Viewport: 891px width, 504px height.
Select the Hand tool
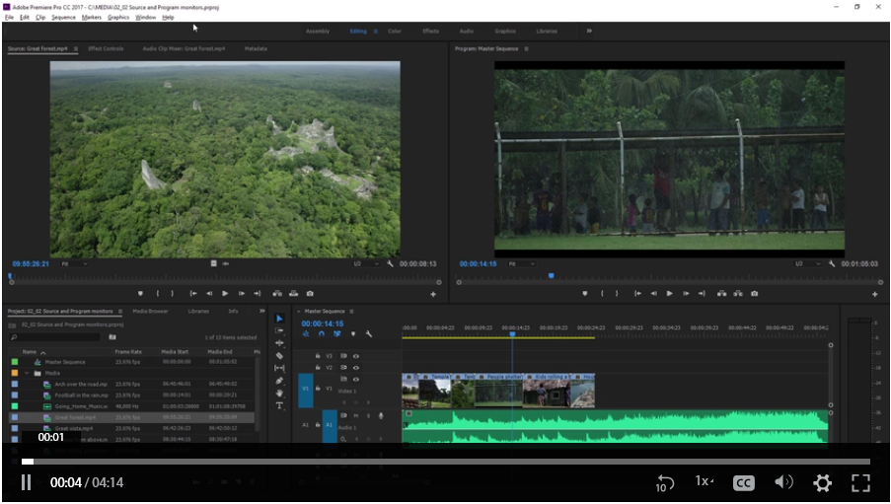(x=279, y=393)
